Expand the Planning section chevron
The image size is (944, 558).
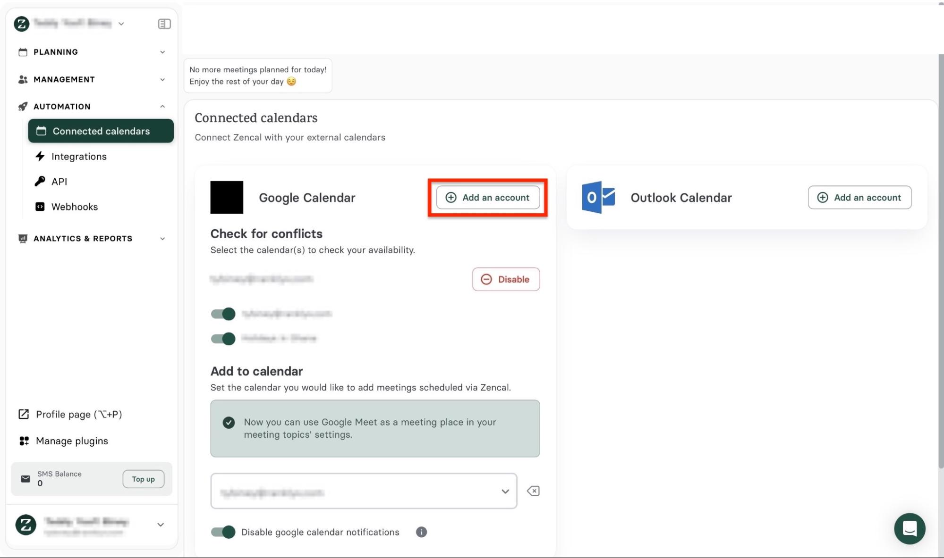coord(162,52)
